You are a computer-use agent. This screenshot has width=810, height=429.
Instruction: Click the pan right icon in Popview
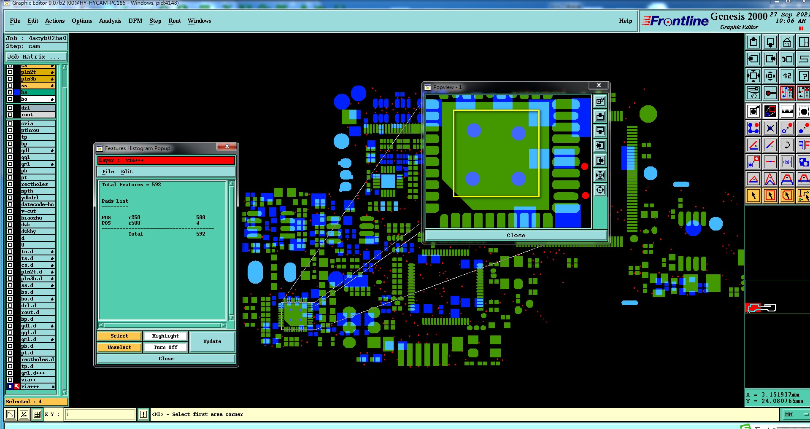[x=600, y=160]
